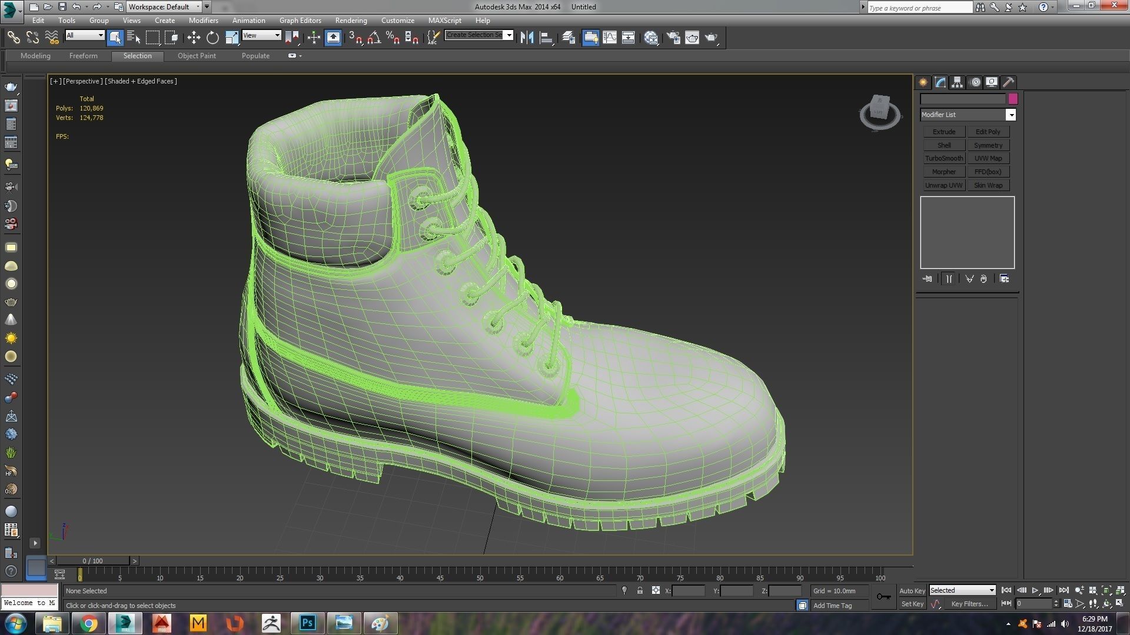Click Render Production teapot icon

coord(712,38)
